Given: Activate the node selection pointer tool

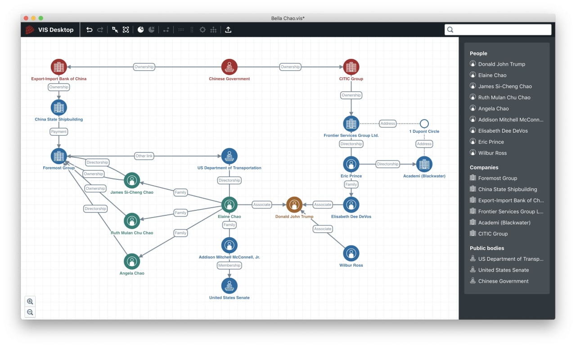Looking at the screenshot, I should point(115,30).
